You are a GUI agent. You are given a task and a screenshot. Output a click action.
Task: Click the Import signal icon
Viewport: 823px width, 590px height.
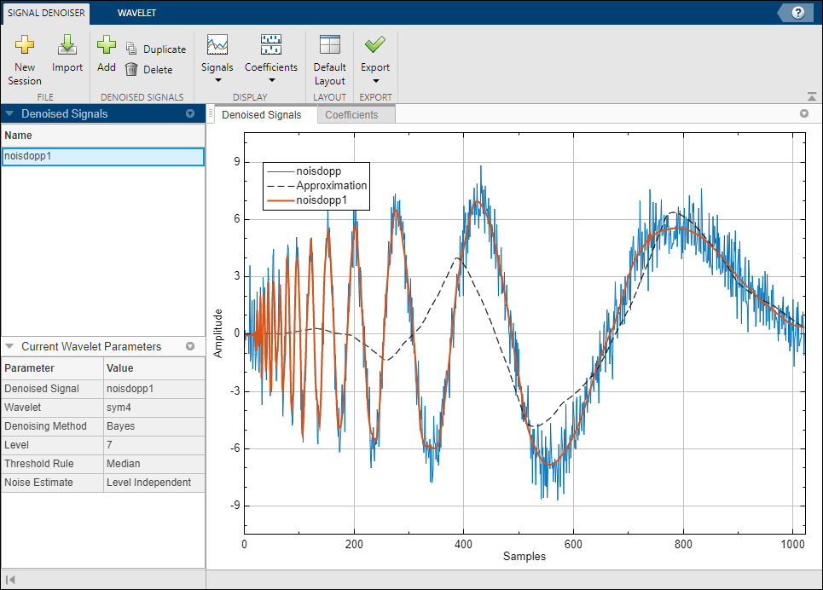67,46
